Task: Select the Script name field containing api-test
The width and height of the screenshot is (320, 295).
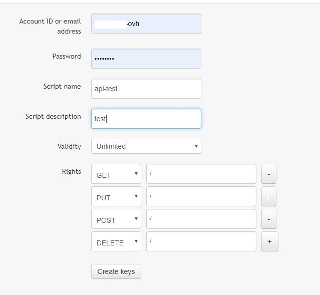Action: pos(146,89)
